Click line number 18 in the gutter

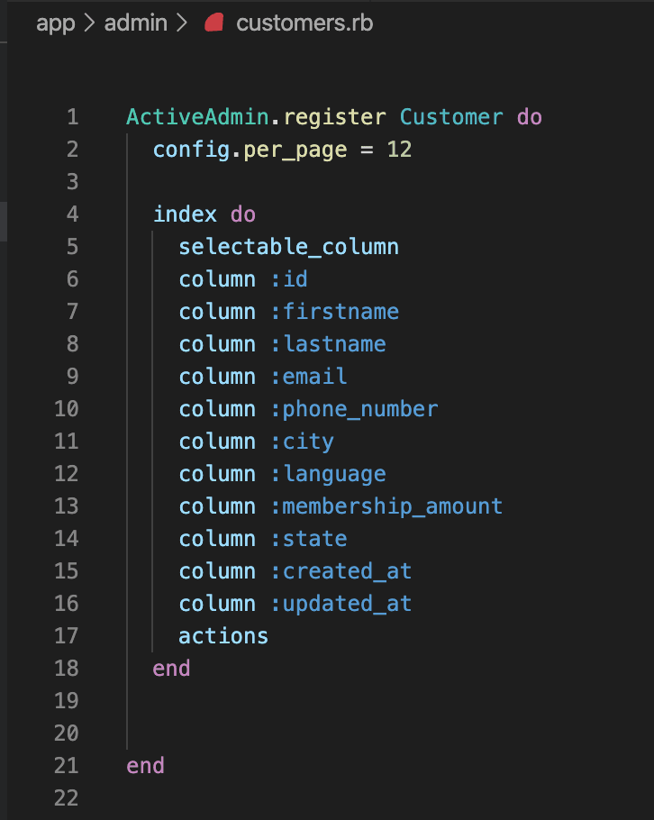pos(67,669)
